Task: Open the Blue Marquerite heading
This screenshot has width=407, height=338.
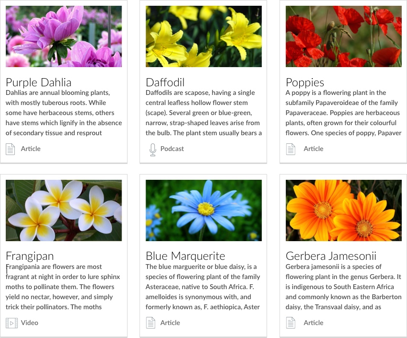Action: click(185, 256)
